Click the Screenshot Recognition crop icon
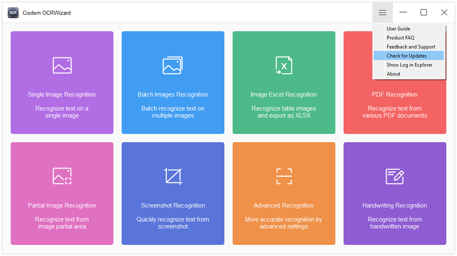Screen dimensions: 457x256 [173, 176]
